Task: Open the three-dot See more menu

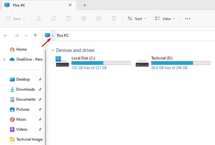Action: [x=187, y=19]
